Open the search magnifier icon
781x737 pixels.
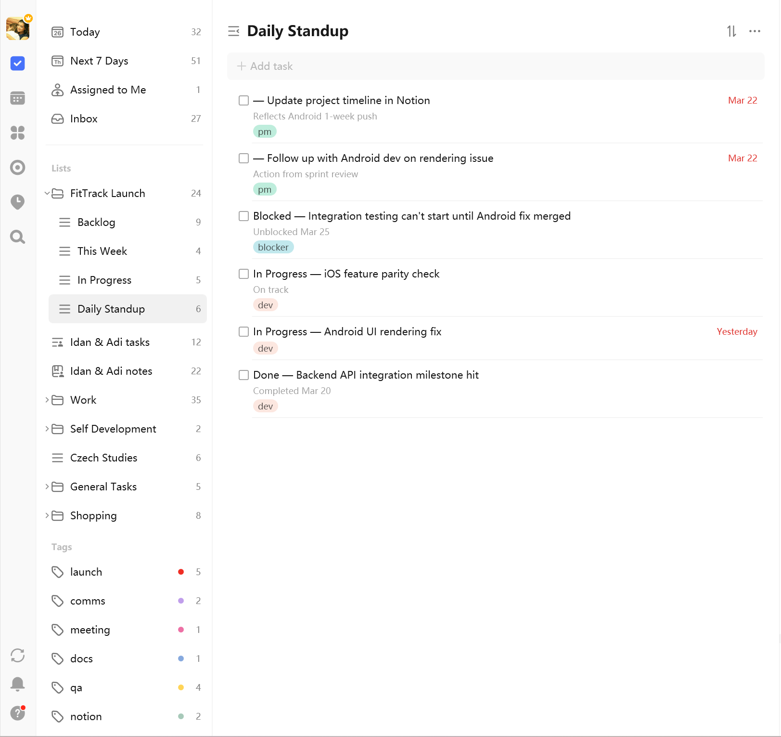click(18, 237)
